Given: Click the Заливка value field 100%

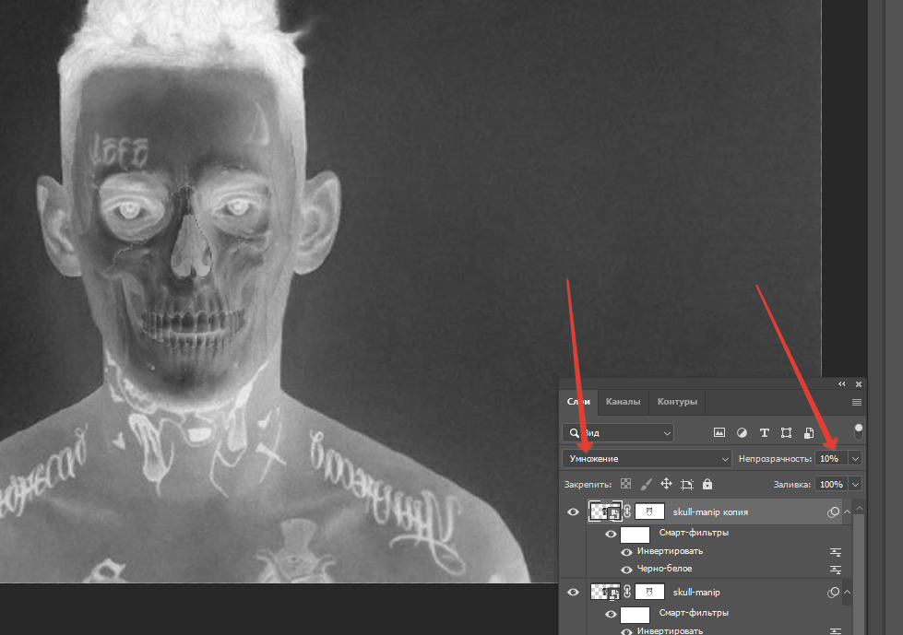Looking at the screenshot, I should point(832,484).
